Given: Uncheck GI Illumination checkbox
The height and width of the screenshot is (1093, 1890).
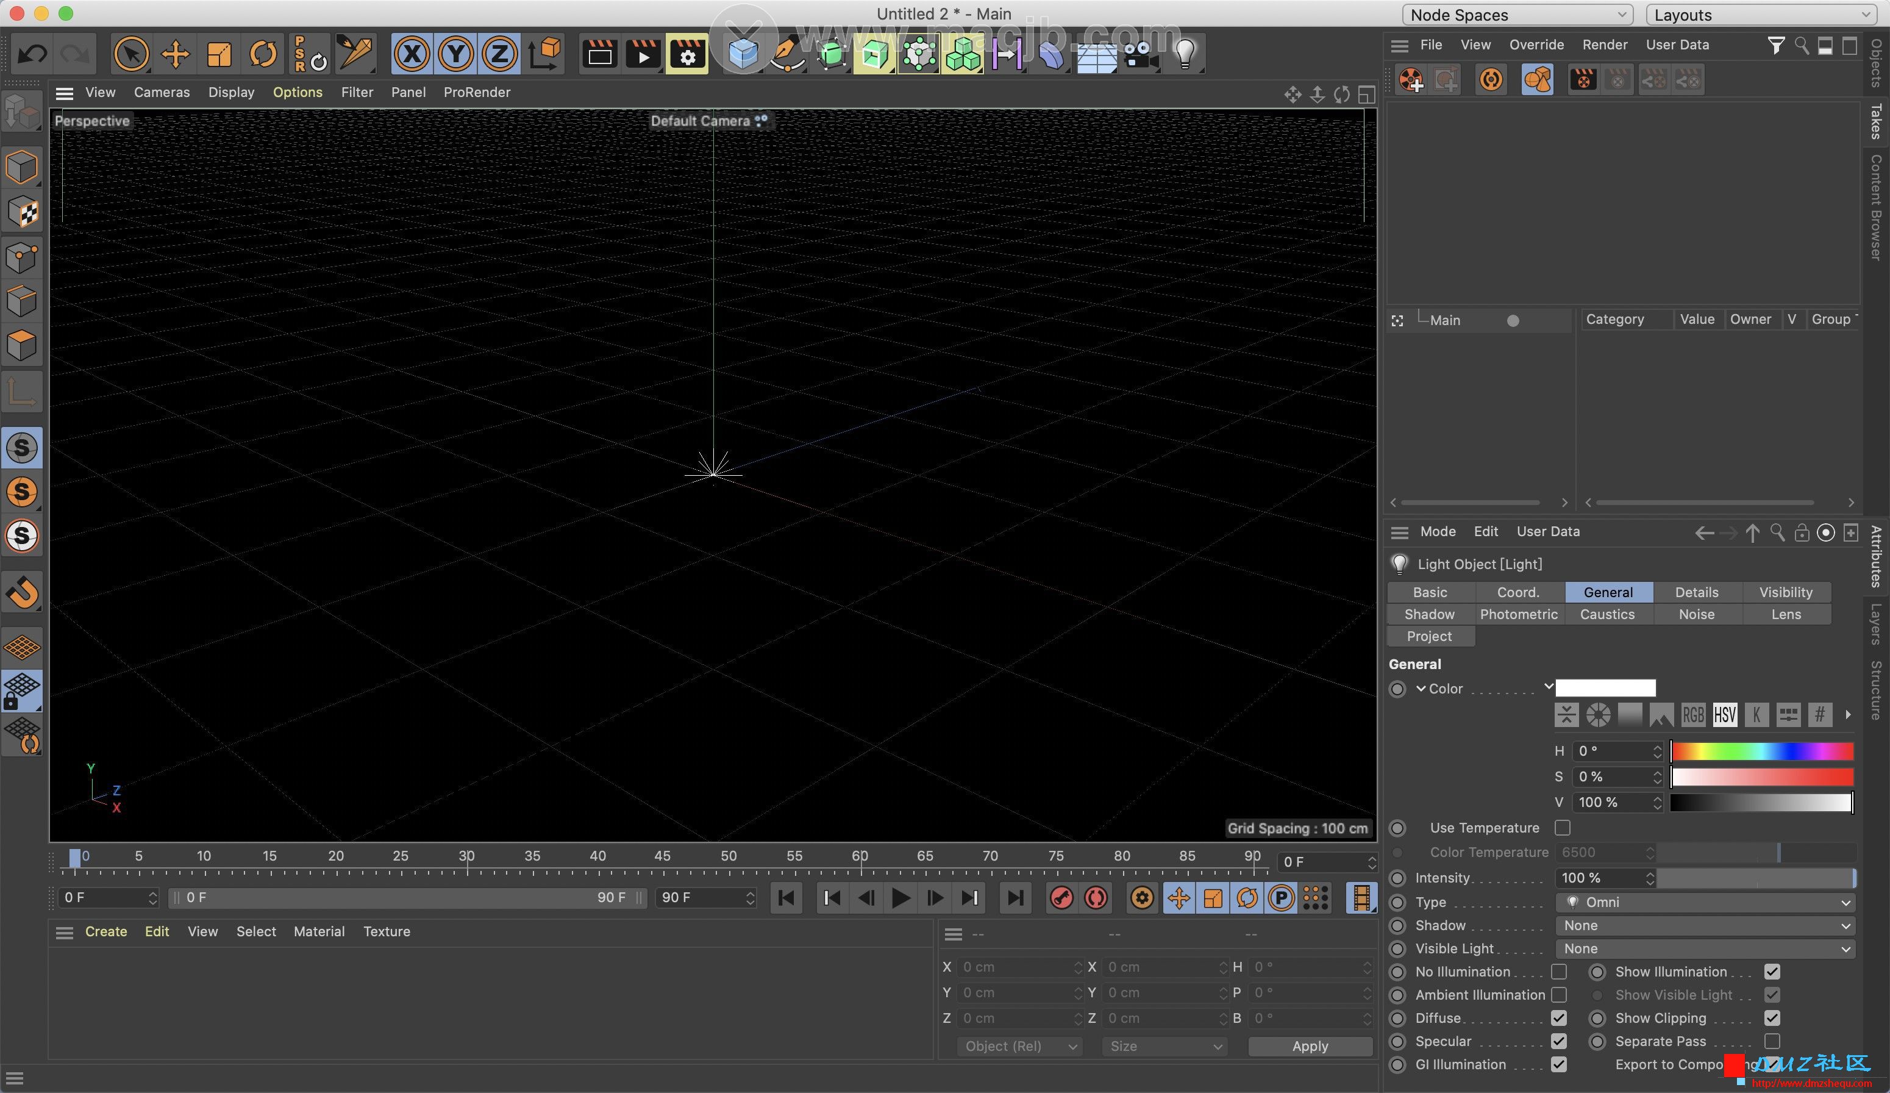Looking at the screenshot, I should click(1560, 1064).
